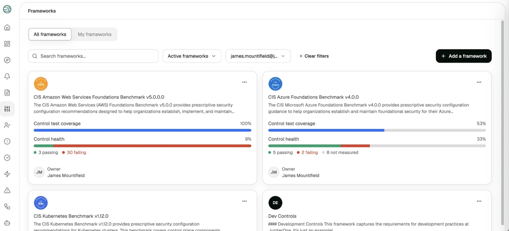Open notifications bell in sidebar
This screenshot has height=231, width=509.
coord(7,76)
